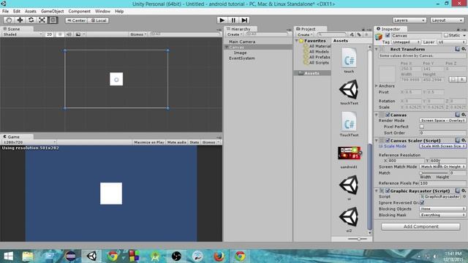Select the TouchTest C# script asset
This screenshot has width=468, height=263.
point(349,124)
